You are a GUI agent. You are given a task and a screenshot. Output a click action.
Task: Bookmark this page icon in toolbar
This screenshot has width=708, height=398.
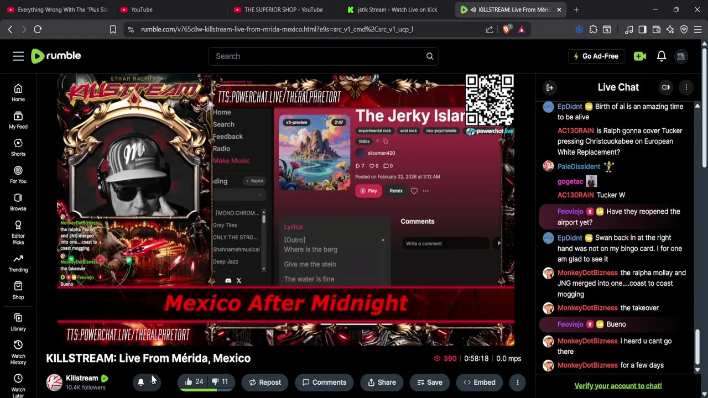coord(113,29)
